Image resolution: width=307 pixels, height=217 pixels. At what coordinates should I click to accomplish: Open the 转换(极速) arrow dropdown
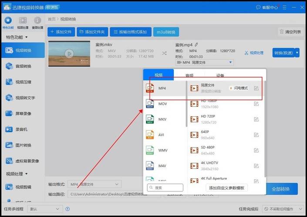(x=297, y=53)
